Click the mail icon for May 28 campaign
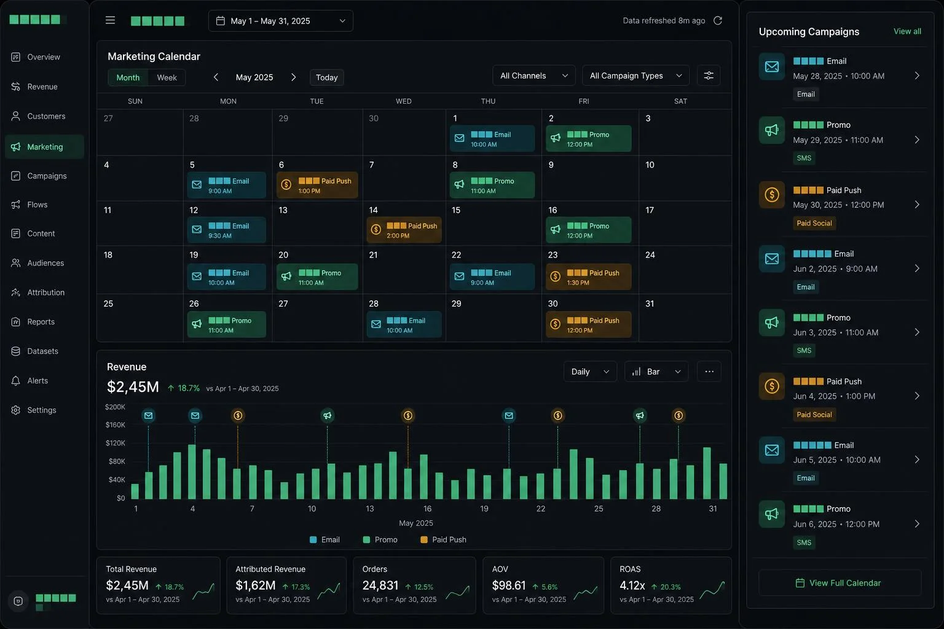The image size is (944, 629). (772, 67)
